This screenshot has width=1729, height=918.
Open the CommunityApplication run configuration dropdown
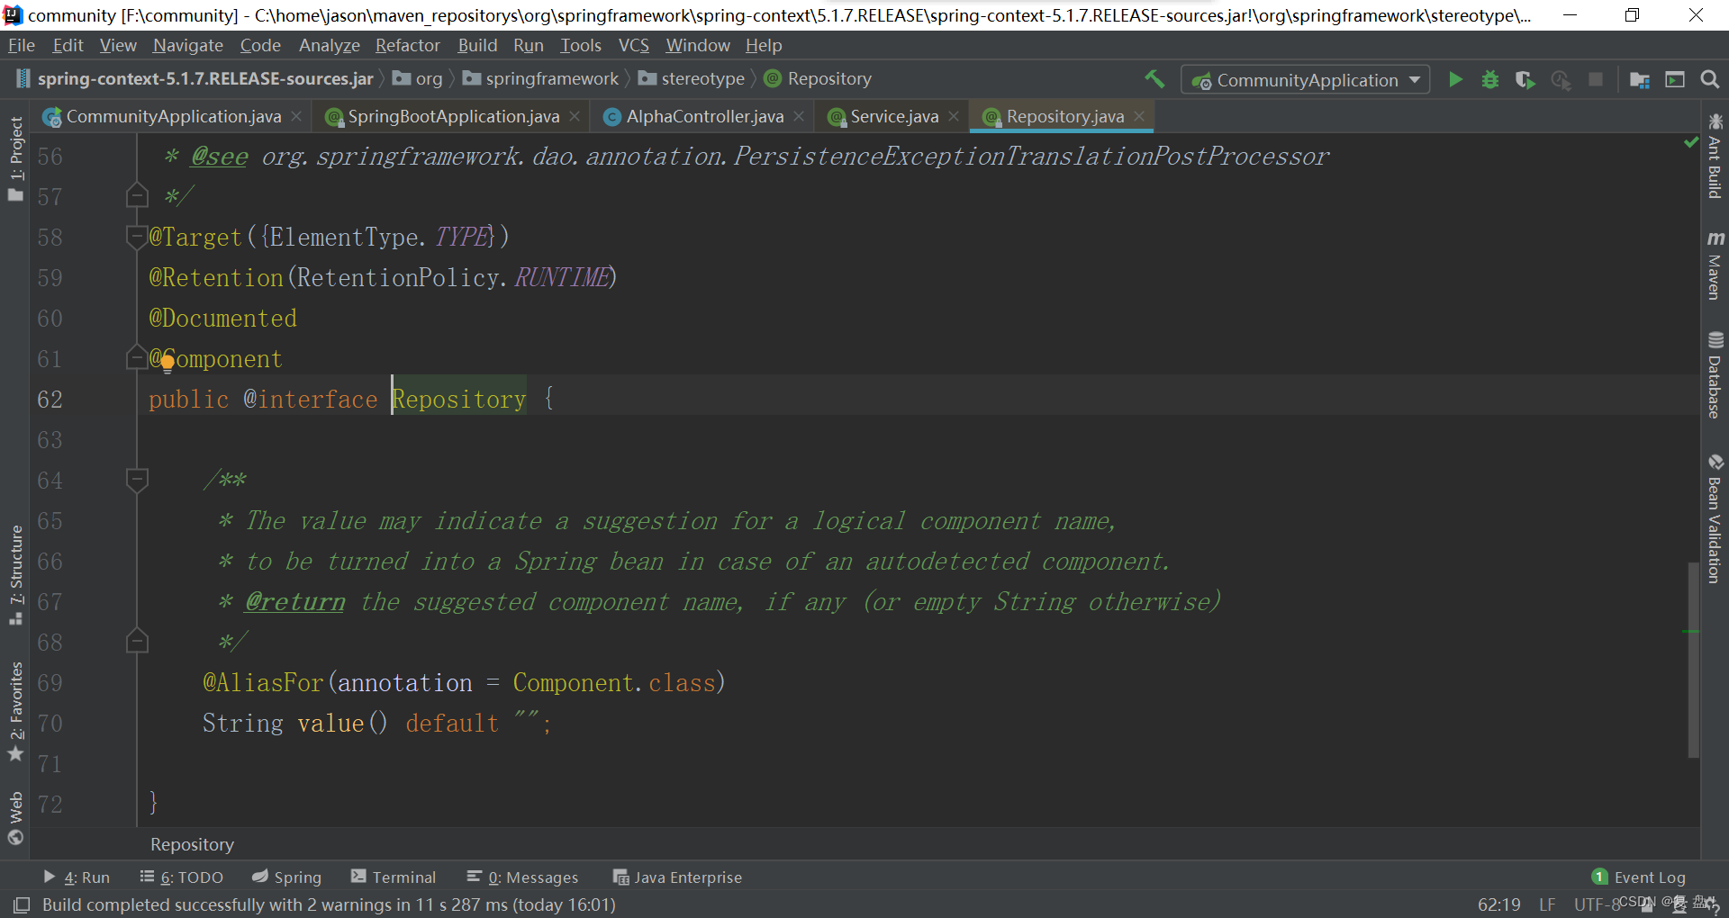tap(1305, 80)
